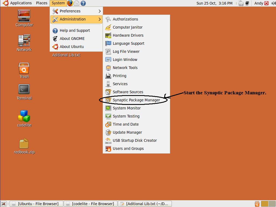Click the Update Manager icon
This screenshot has width=276, height=207.
click(x=108, y=133)
